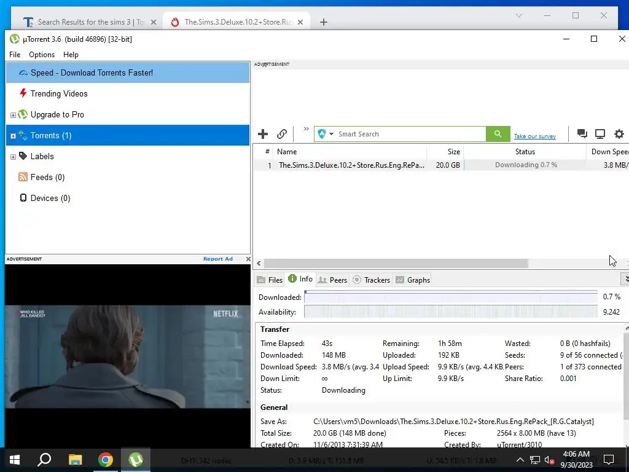Open the File menu
The width and height of the screenshot is (629, 472).
[15, 55]
